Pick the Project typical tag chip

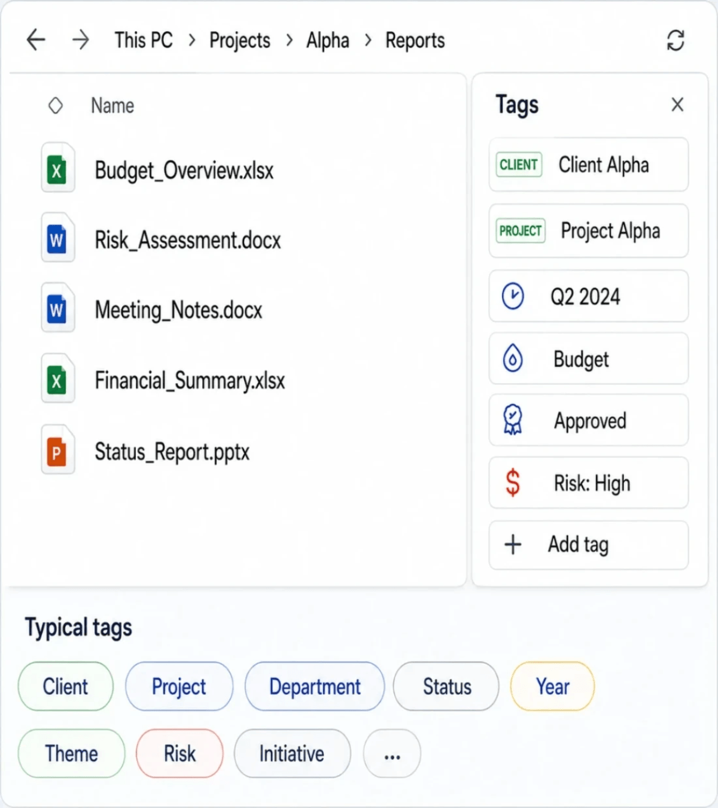(179, 687)
